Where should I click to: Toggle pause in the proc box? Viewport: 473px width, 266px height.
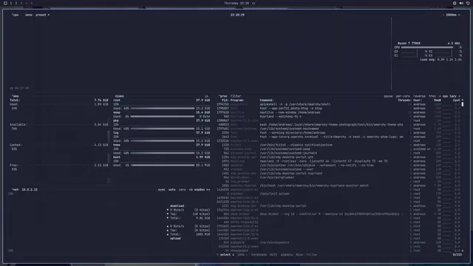[388, 96]
